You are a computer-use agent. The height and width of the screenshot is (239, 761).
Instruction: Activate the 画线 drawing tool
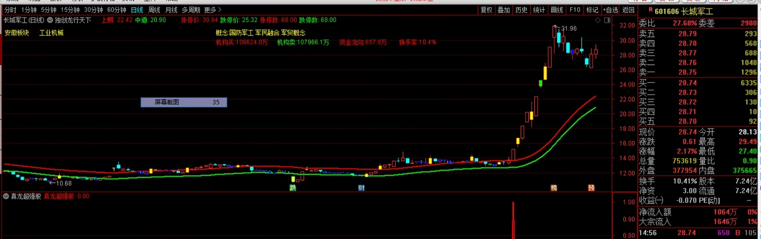[557, 10]
